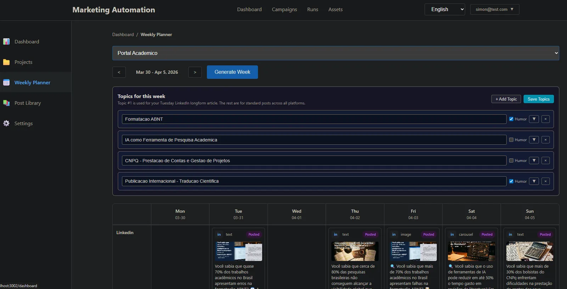Click the + Add Topic button
Viewport: 567px width, 289px height.
pos(506,99)
